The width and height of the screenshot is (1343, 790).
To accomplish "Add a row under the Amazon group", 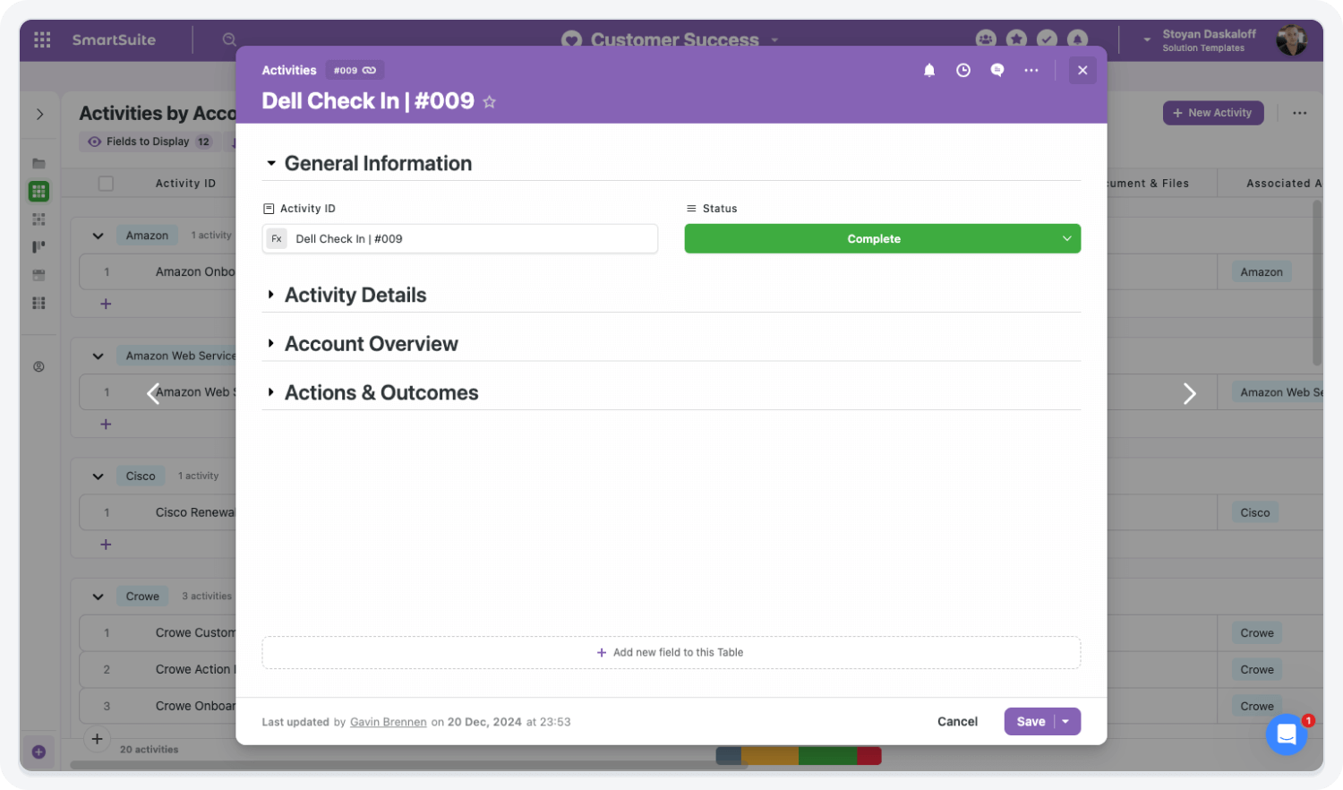I will [x=106, y=304].
